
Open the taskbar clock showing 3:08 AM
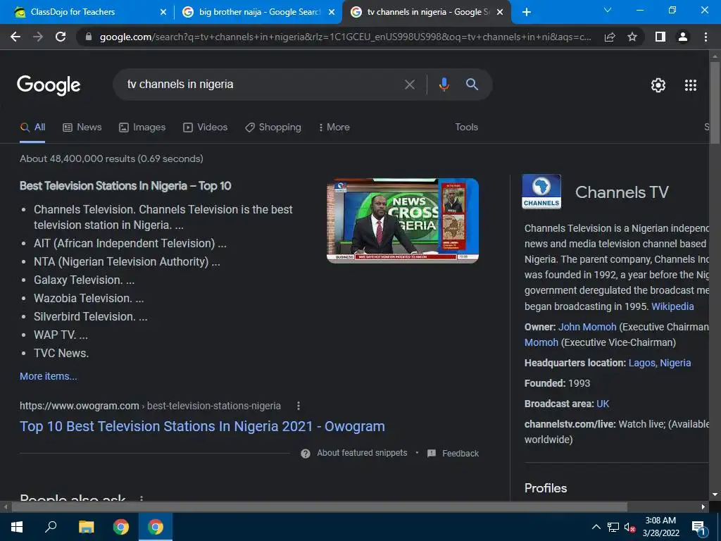coord(660,527)
